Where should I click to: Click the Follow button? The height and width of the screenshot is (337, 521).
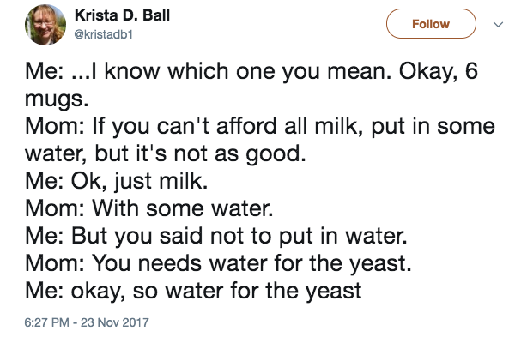coord(431,24)
